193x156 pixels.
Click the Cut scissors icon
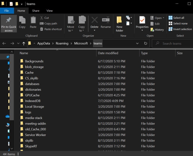(41, 18)
